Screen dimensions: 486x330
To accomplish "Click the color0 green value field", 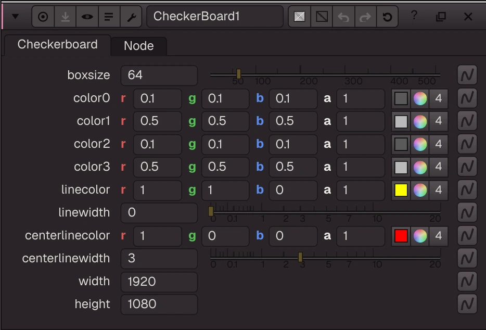I will point(225,98).
